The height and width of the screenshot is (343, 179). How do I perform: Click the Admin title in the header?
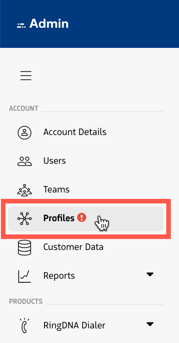[49, 23]
